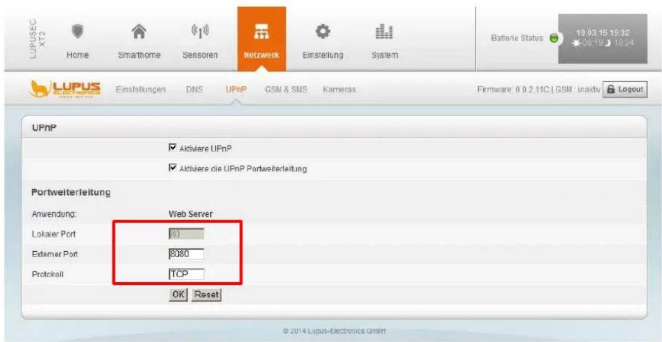Click the OK button
The height and width of the screenshot is (342, 662).
(x=178, y=295)
